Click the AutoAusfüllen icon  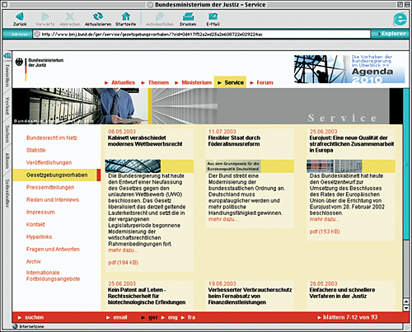(x=160, y=16)
